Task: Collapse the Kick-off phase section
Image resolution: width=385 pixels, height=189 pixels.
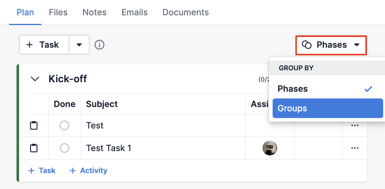Action: pyautogui.click(x=35, y=79)
